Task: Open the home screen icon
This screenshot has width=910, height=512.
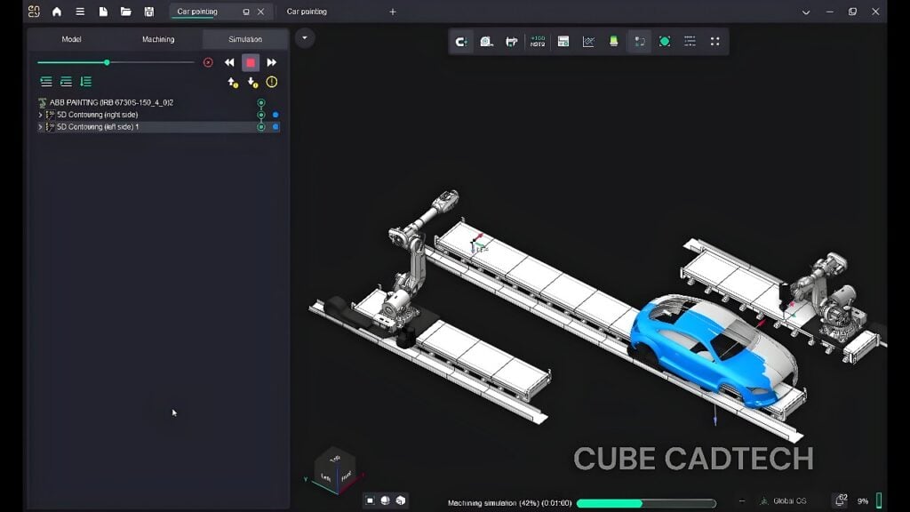Action: (57, 12)
